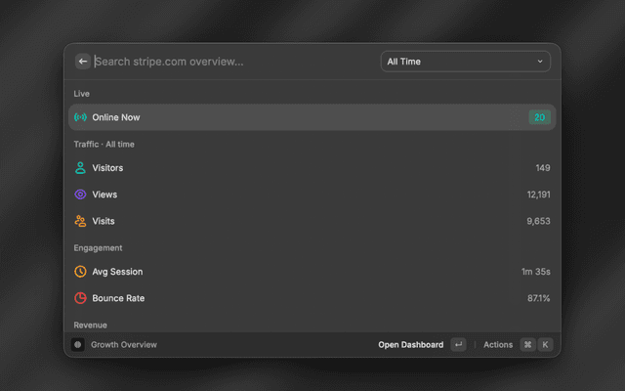Open the All Time period dropdown
This screenshot has width=625, height=391.
tap(466, 62)
